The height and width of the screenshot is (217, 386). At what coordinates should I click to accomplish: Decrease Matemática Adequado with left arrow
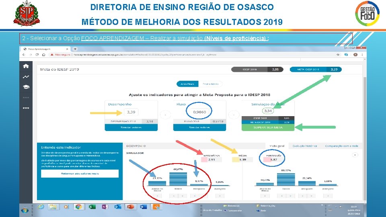pos(195,196)
